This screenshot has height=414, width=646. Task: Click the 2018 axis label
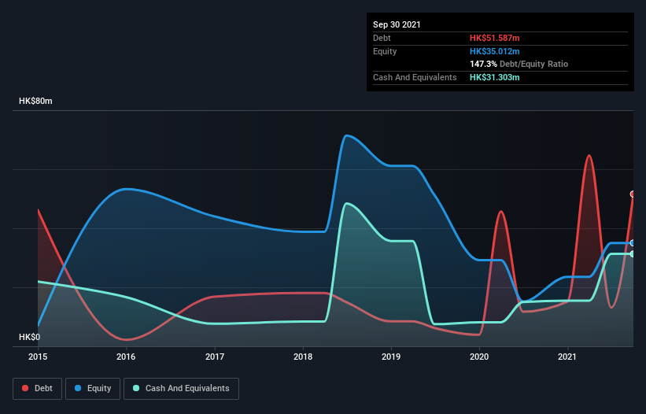[303, 357]
